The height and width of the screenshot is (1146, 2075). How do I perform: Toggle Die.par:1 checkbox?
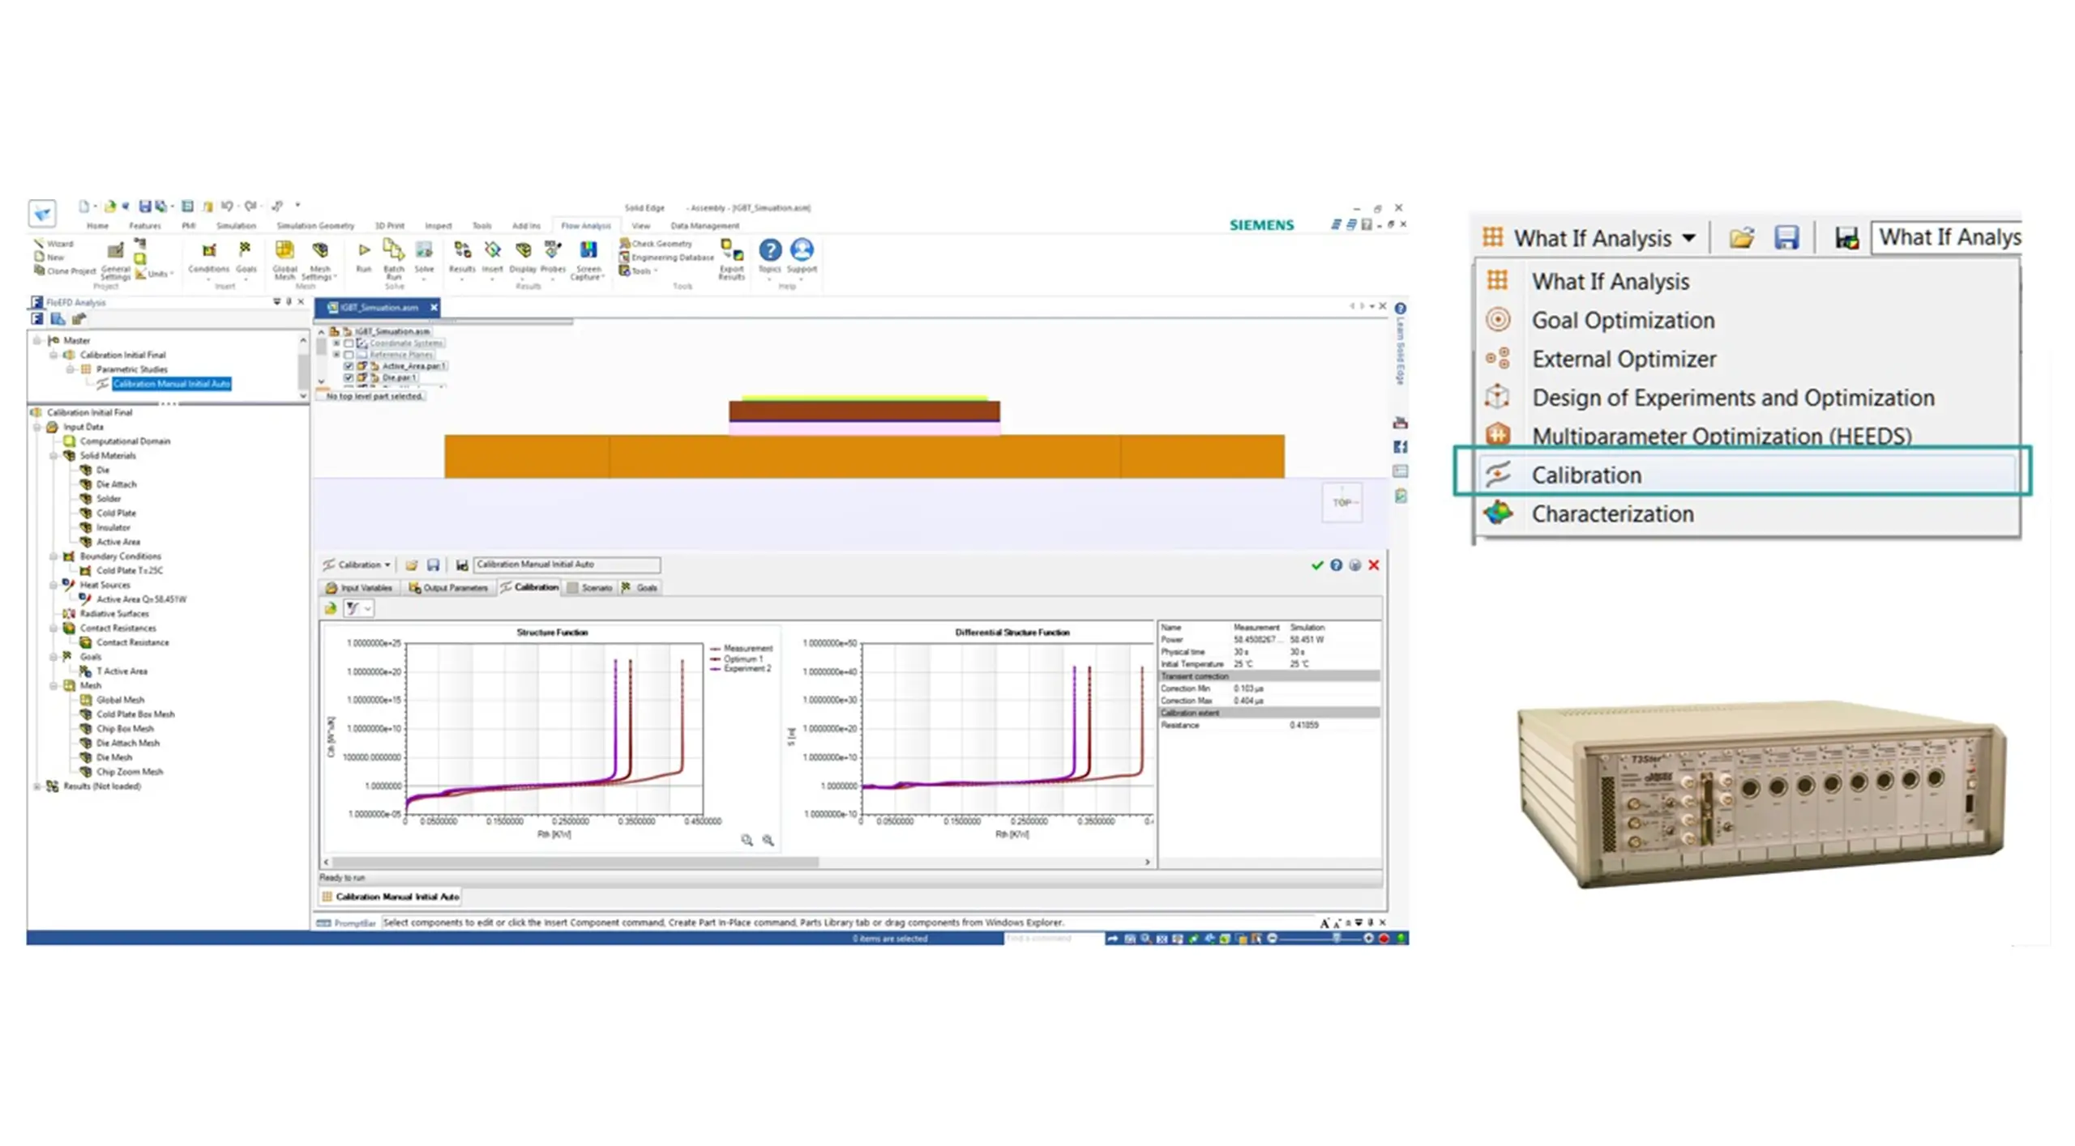[x=349, y=377]
